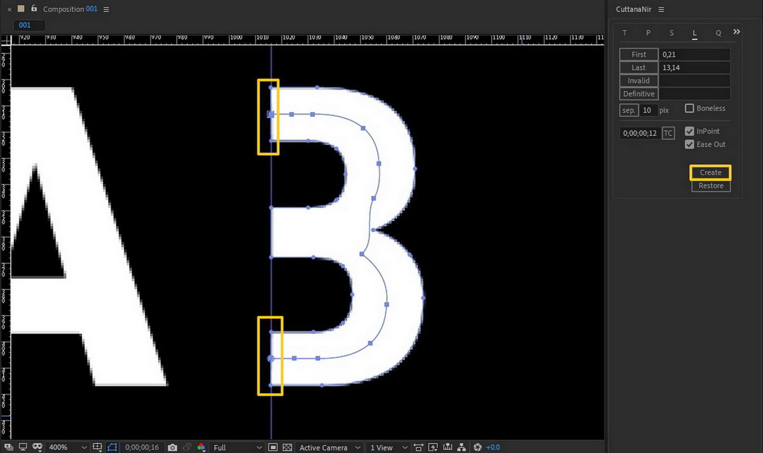763x453 pixels.
Task: Click the 3D glasses preview icon
Action: tap(38, 447)
